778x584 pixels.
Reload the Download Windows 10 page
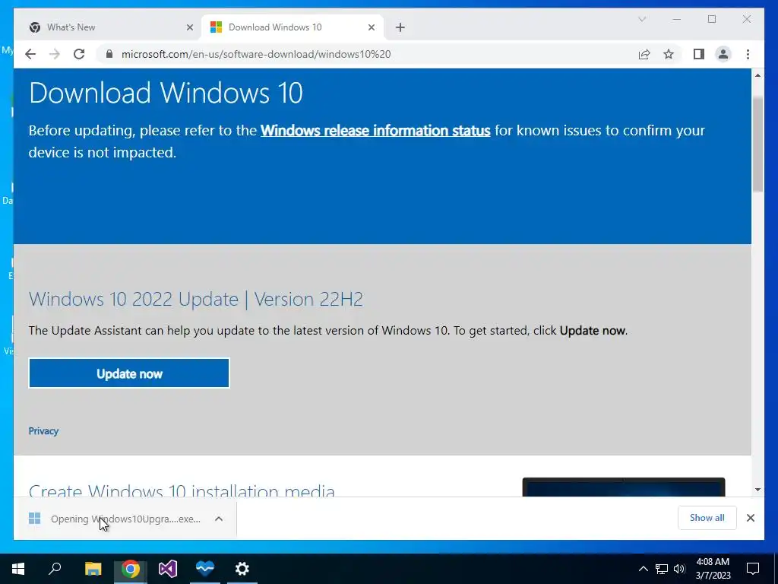79,54
